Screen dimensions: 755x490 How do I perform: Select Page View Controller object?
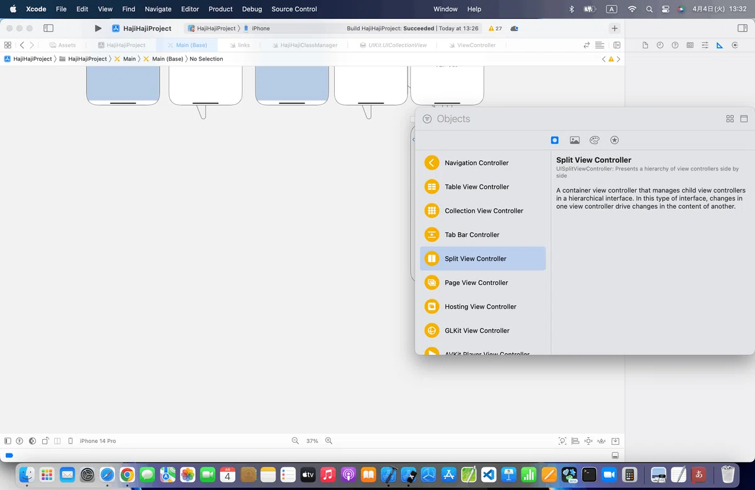483,282
